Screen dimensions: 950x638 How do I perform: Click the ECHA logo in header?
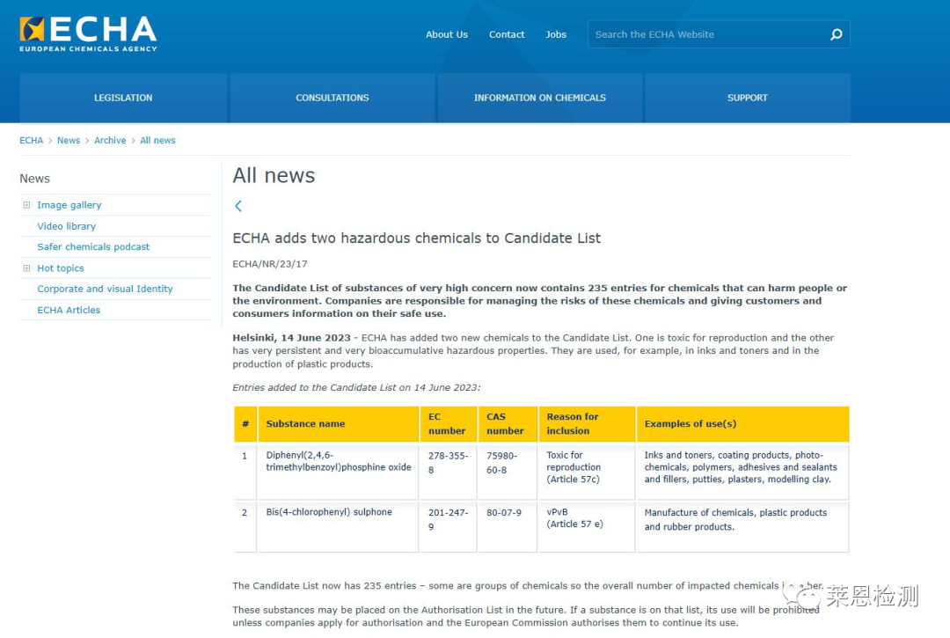88,33
